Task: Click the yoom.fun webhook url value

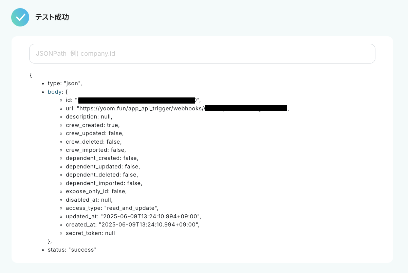Action: [141, 109]
